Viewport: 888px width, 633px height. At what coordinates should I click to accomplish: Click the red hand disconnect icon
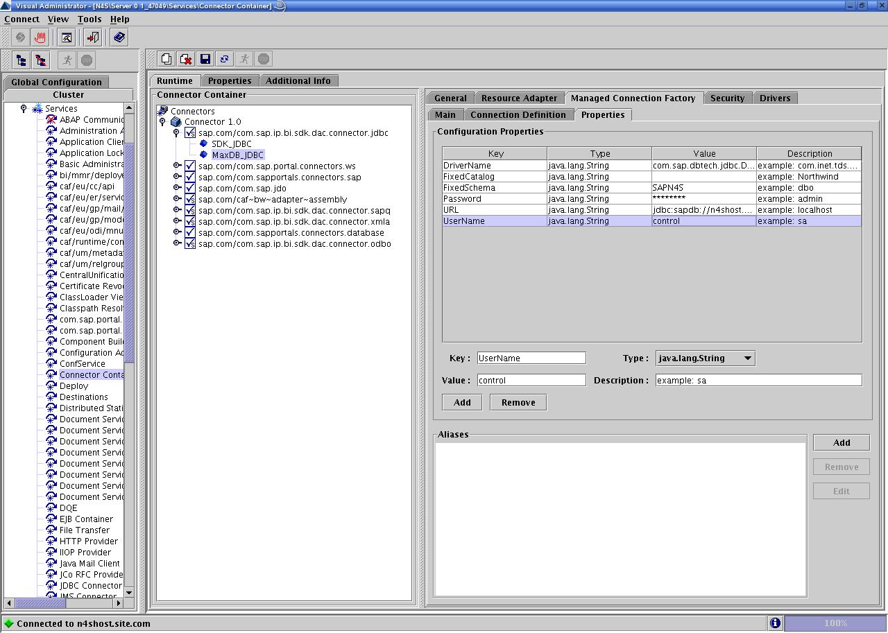pos(40,37)
